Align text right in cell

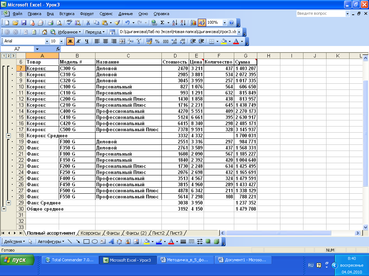(x=114, y=42)
